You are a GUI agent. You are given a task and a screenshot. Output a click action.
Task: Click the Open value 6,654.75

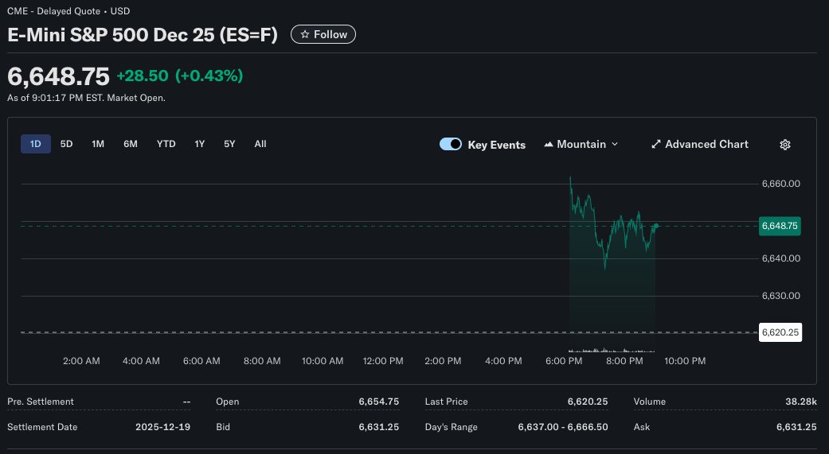(378, 402)
